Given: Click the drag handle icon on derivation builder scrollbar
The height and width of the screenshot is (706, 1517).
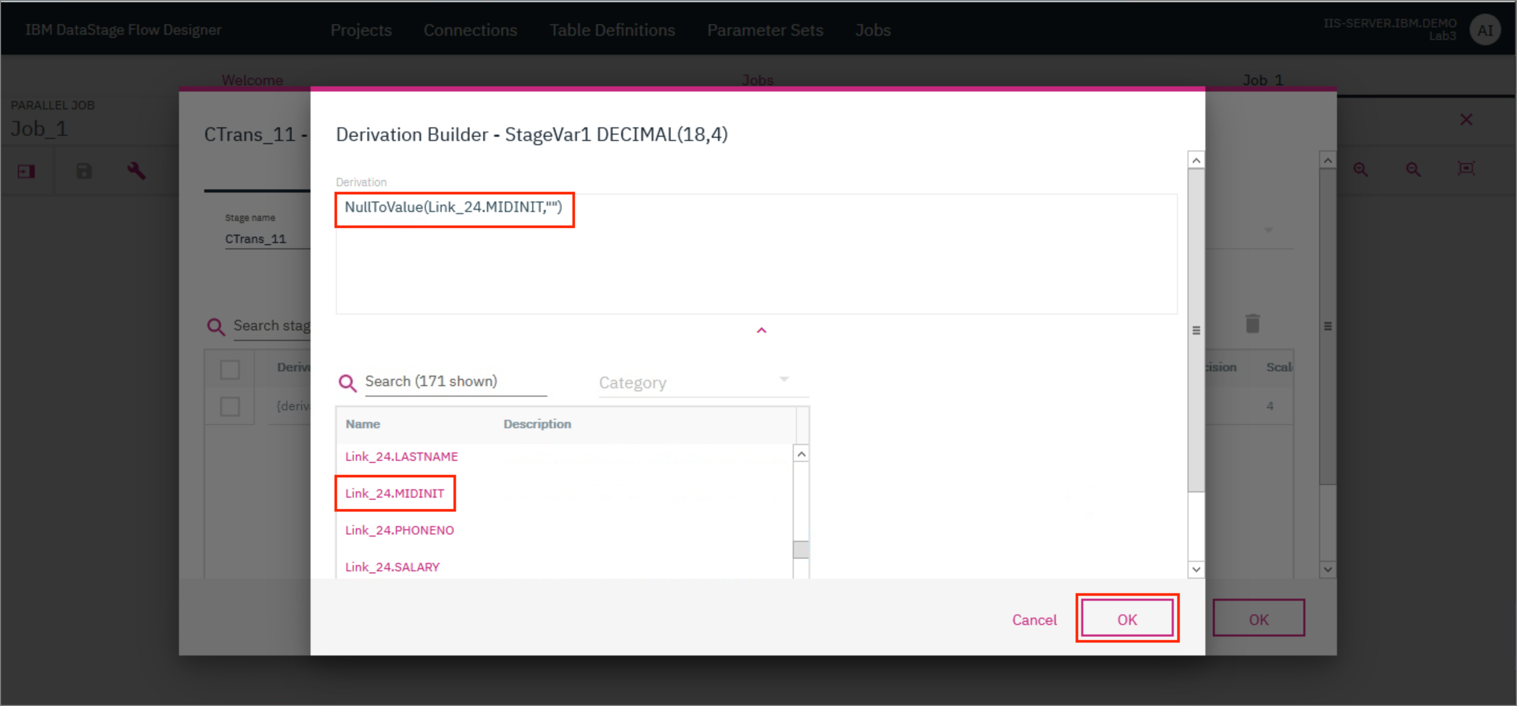Looking at the screenshot, I should click(1195, 330).
